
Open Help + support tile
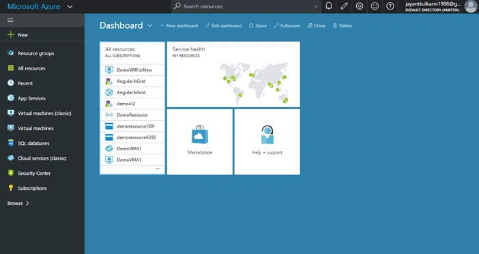pyautogui.click(x=267, y=142)
